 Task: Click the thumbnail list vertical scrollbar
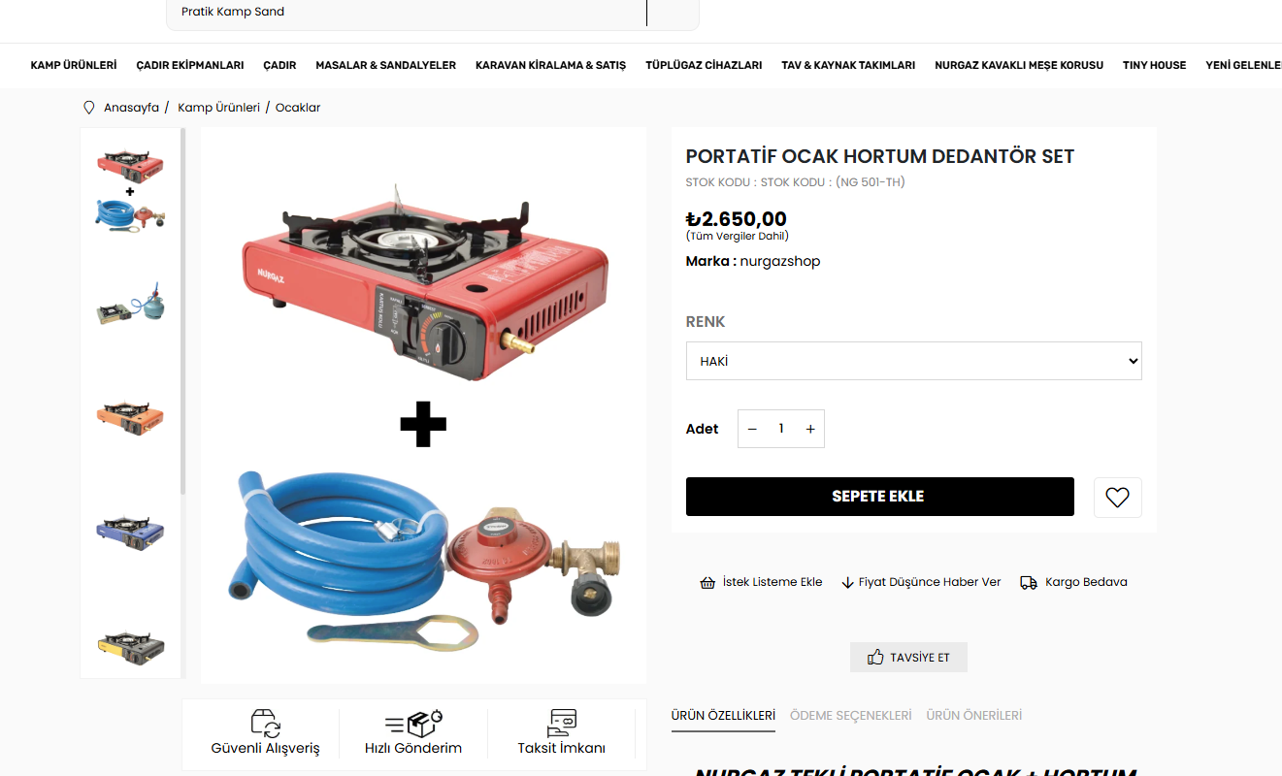(182, 311)
